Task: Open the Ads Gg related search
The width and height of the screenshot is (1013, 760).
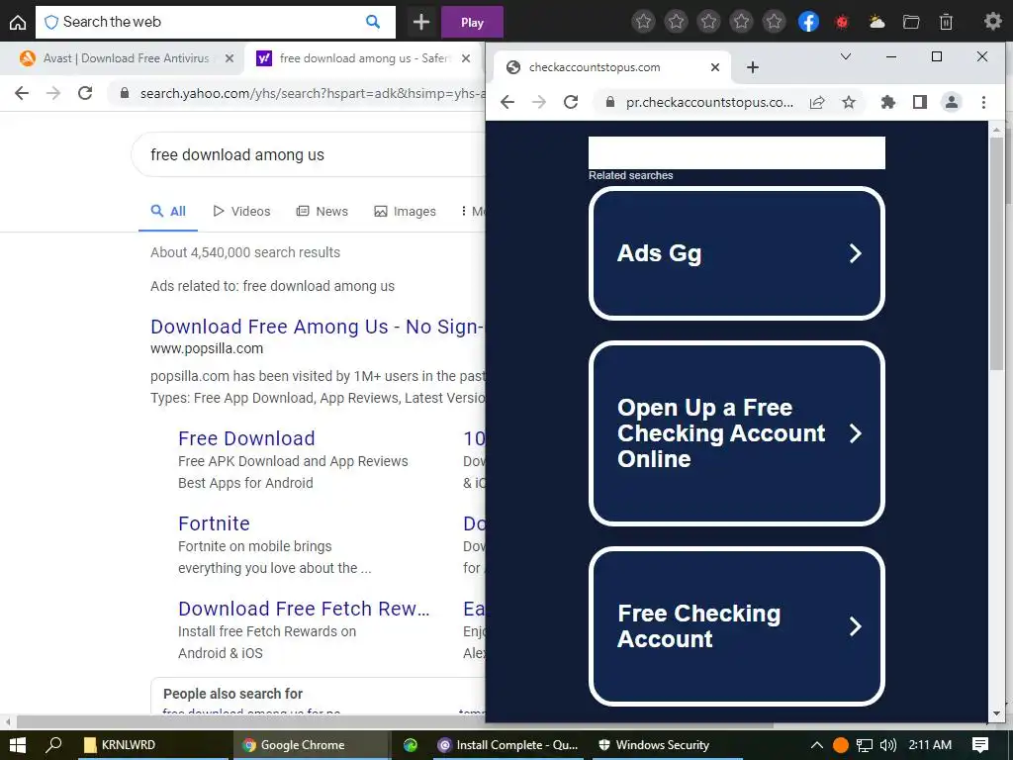Action: click(x=736, y=253)
